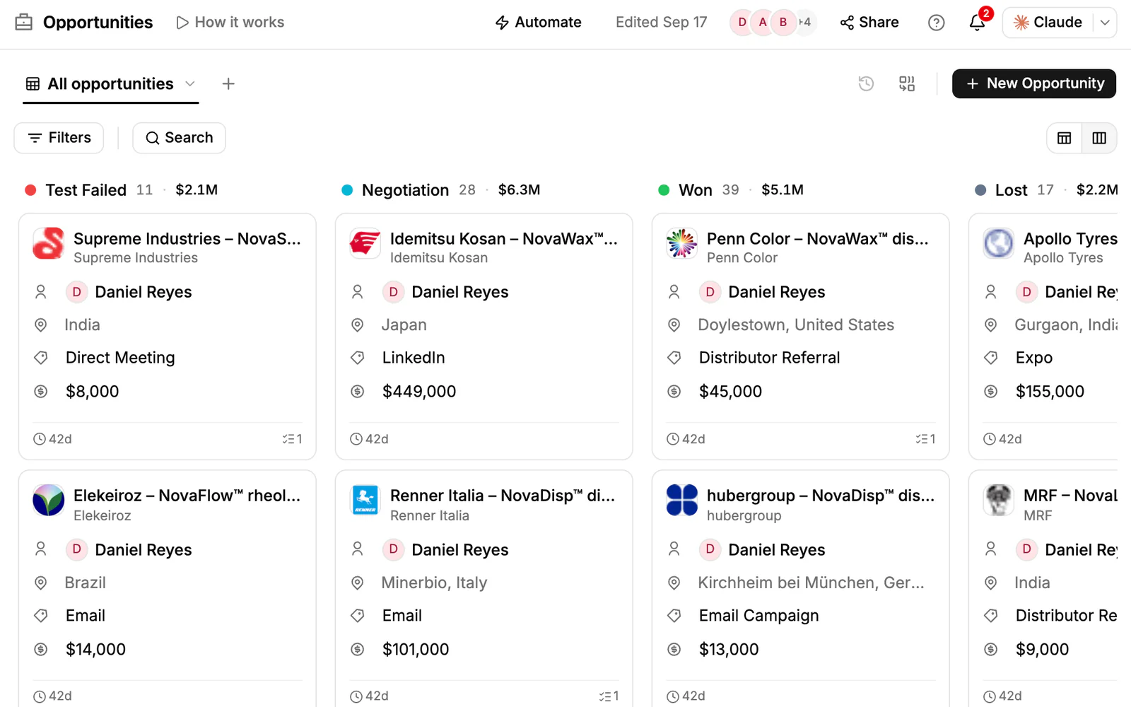Screen dimensions: 1131x707
Task: Open the Idemitsu Kosan – NovaWax opportunity title
Action: coord(504,239)
